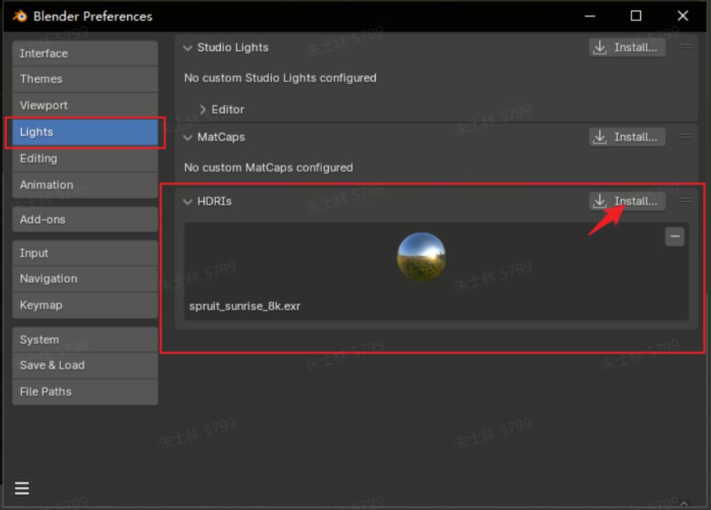The image size is (711, 510).
Task: Open File Paths preferences
Action: click(85, 392)
